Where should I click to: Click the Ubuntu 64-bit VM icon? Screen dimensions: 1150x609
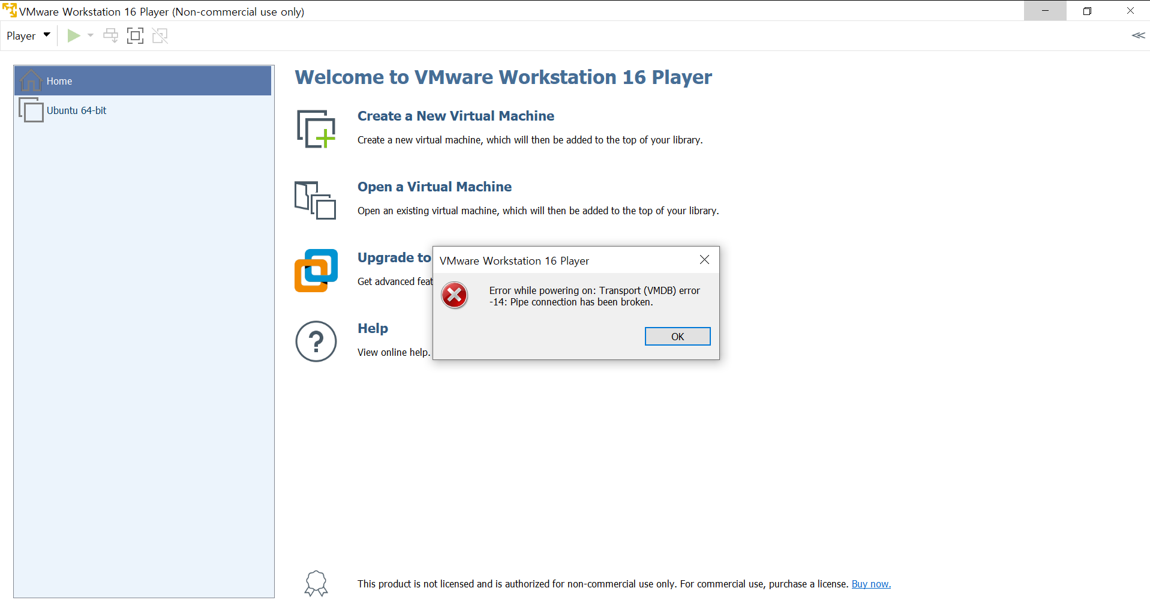pyautogui.click(x=31, y=110)
